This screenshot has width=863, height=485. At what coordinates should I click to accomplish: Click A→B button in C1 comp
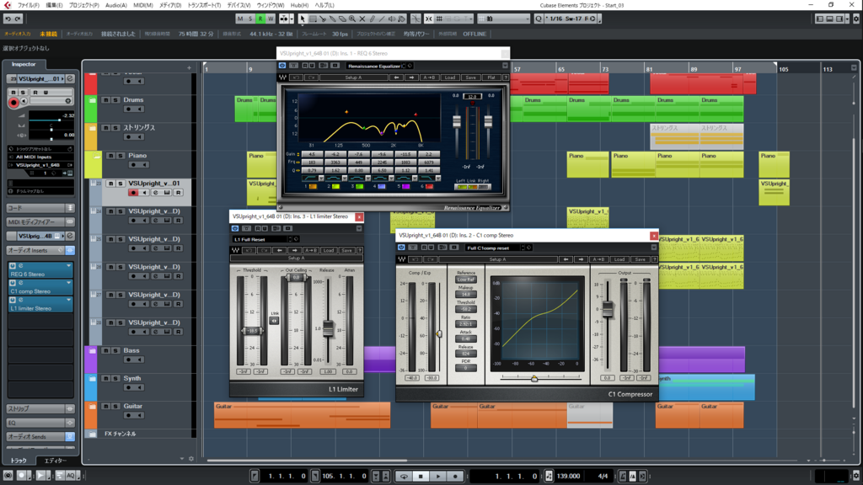tap(598, 259)
